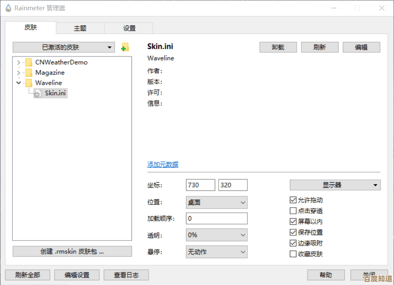
Task: Click the CNWeatherDemo folder icon
Action: click(x=29, y=62)
